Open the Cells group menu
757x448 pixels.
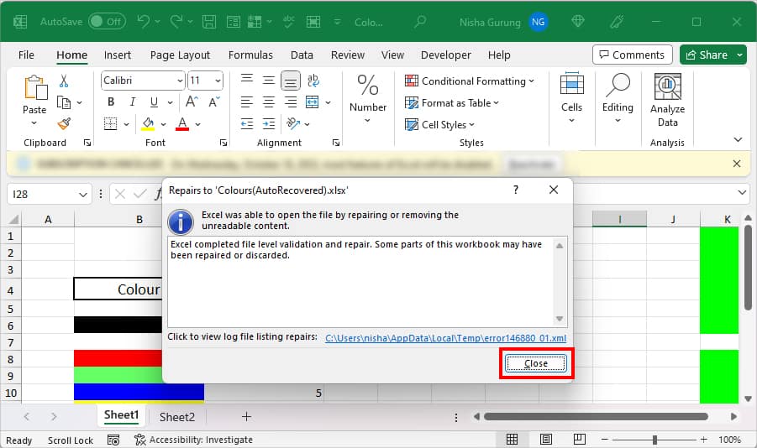tap(571, 98)
